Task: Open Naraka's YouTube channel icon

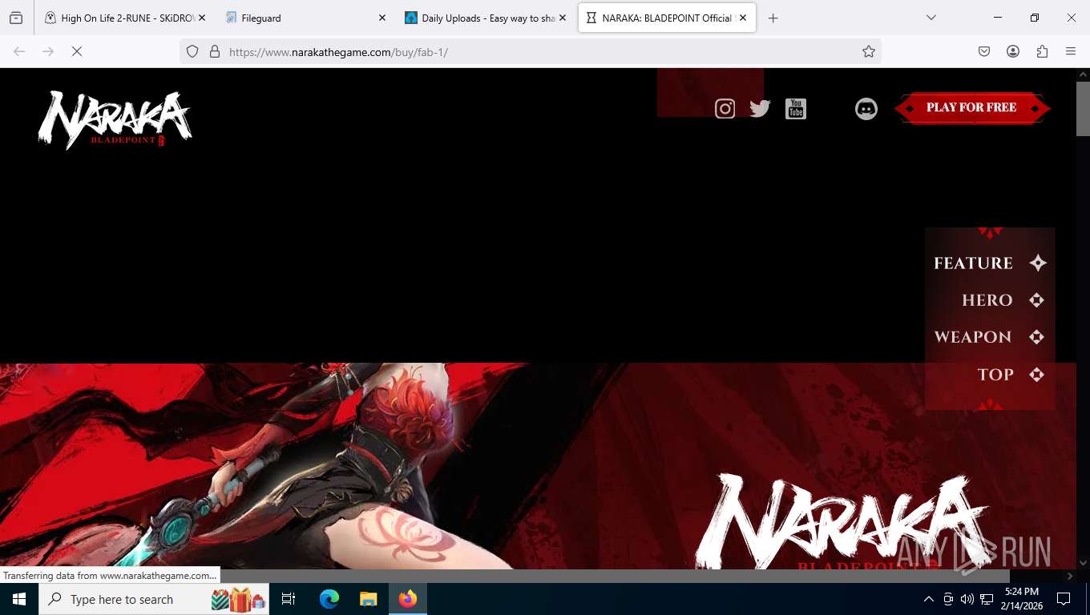Action: click(x=796, y=108)
